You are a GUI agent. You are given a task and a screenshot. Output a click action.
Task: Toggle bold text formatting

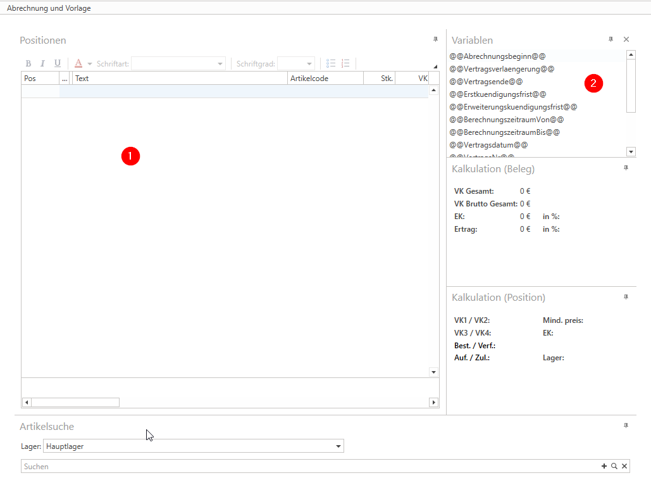(28, 63)
